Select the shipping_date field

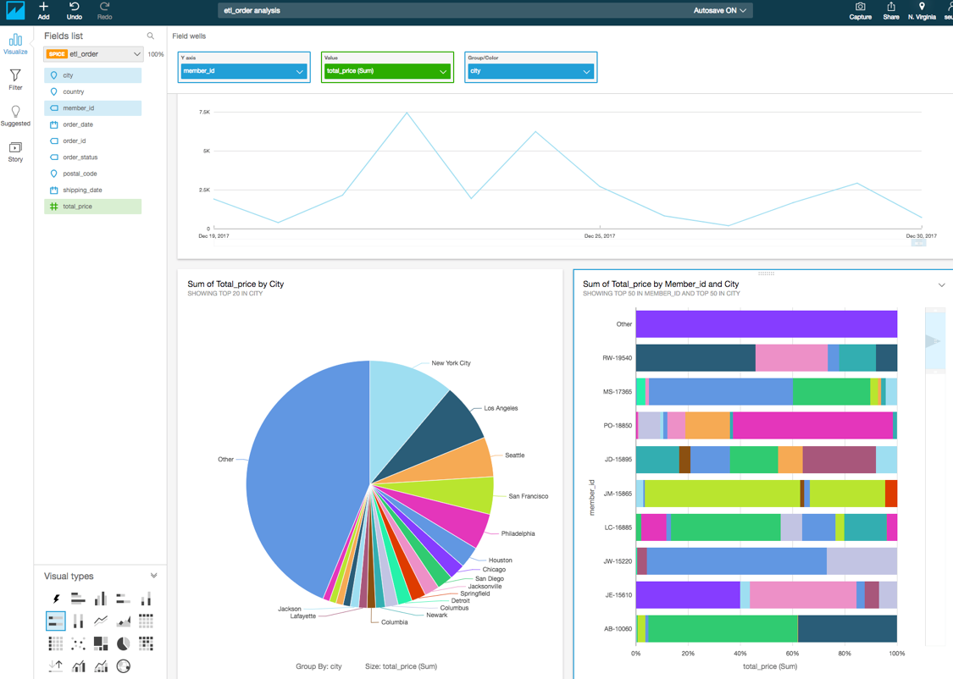point(93,190)
